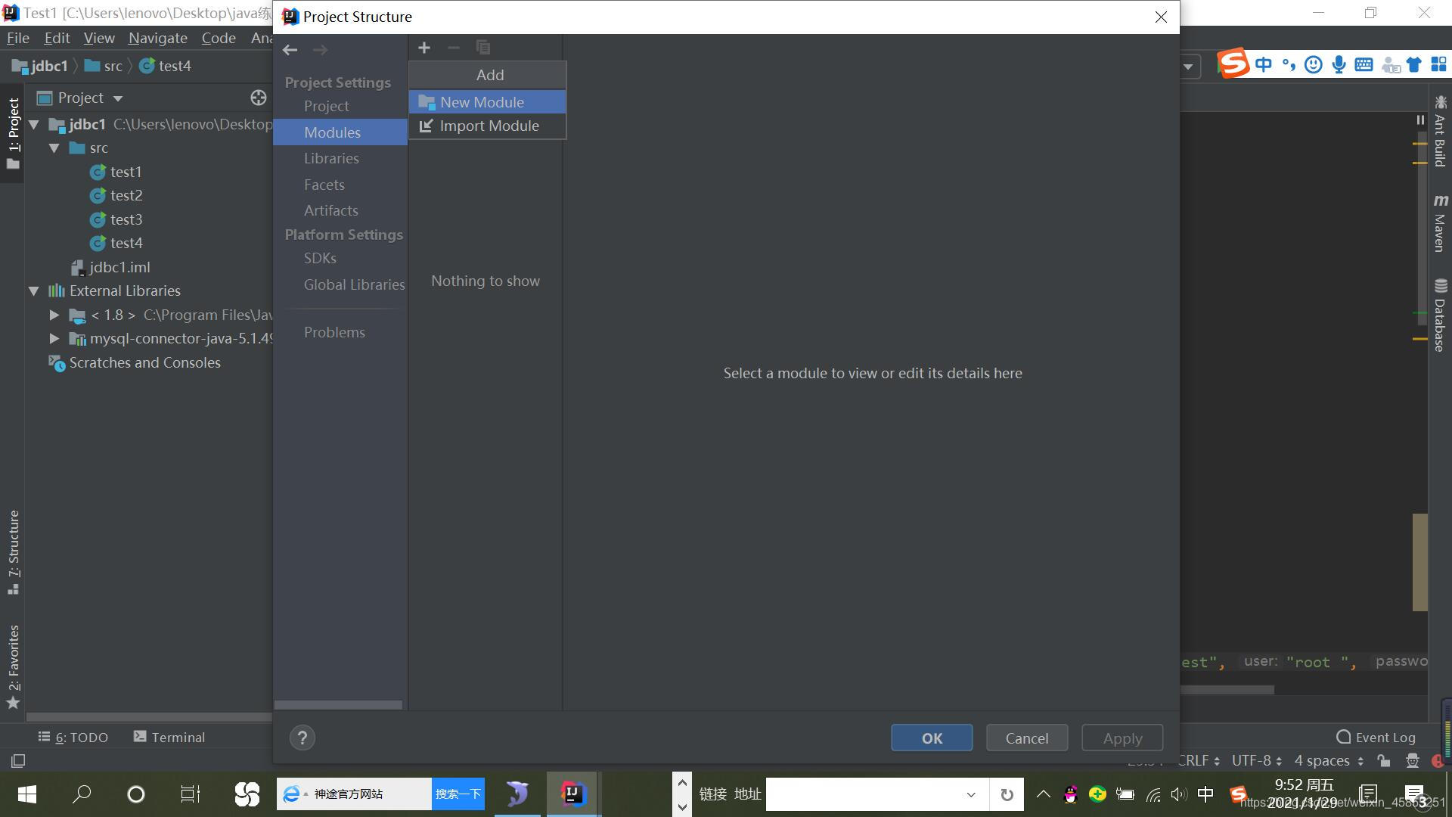1452x817 pixels.
Task: Click the New Module menu item
Action: point(489,101)
